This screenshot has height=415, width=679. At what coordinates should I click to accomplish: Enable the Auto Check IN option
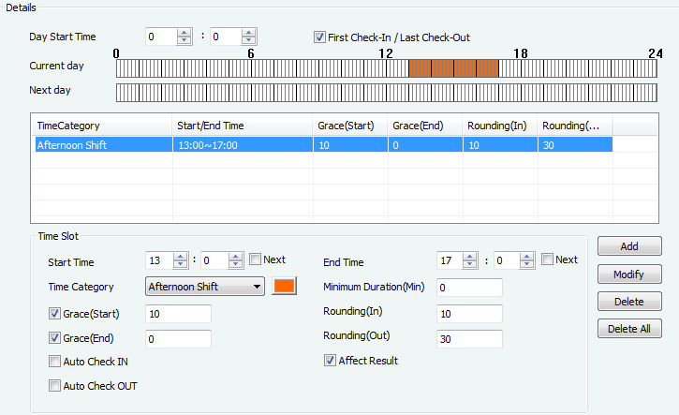[x=55, y=362]
